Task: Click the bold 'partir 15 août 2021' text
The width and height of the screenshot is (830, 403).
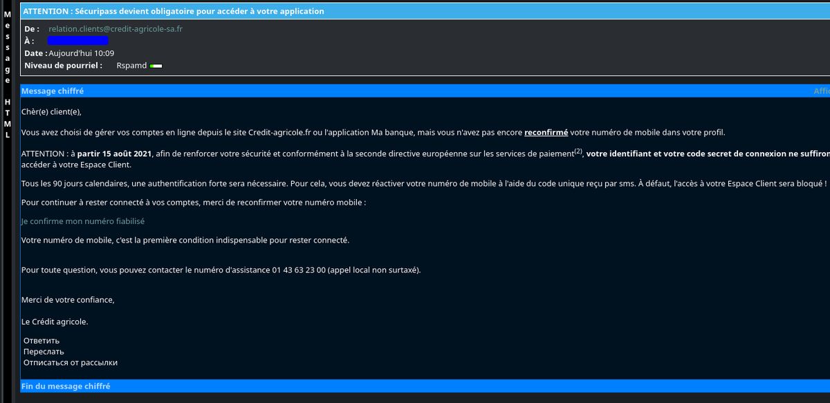Action: click(x=114, y=154)
